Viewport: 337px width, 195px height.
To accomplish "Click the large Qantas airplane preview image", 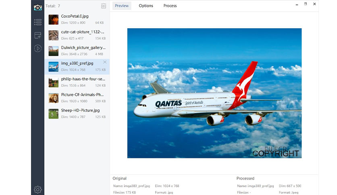I will pos(214,93).
